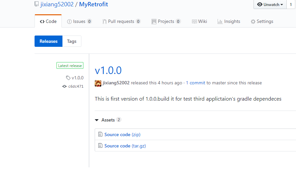This screenshot has height=171, width=296.
Task: Open the Insights tab
Action: click(229, 21)
